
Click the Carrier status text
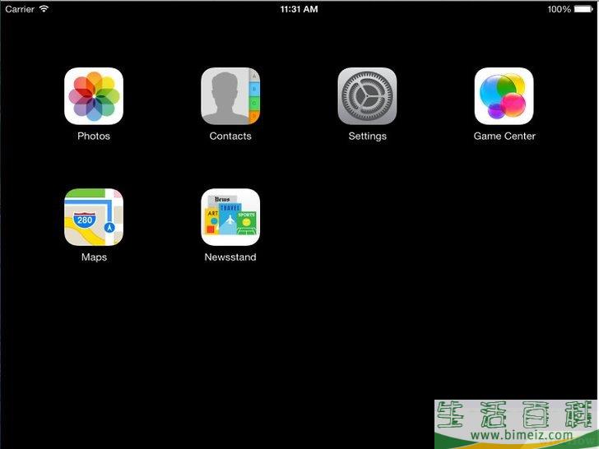pos(20,9)
